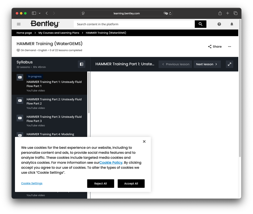Click video icon for HAMMER Training Part 4
The image size is (253, 214).
(x=20, y=135)
